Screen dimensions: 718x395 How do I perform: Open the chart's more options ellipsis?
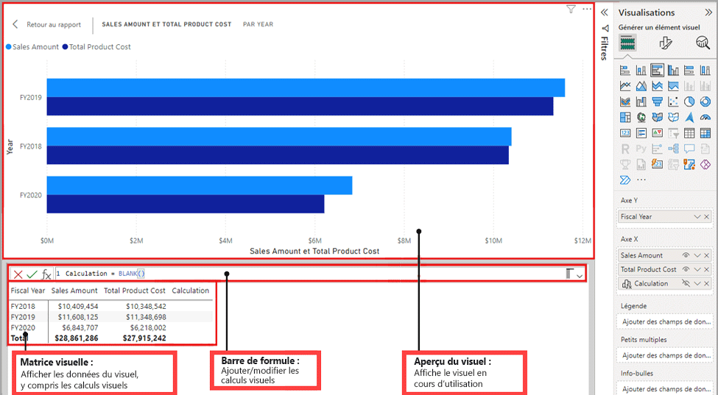click(587, 9)
